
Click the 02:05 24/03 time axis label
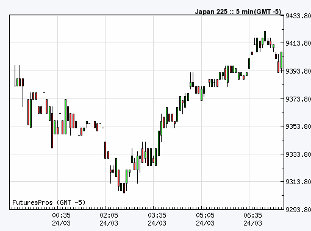(x=109, y=219)
